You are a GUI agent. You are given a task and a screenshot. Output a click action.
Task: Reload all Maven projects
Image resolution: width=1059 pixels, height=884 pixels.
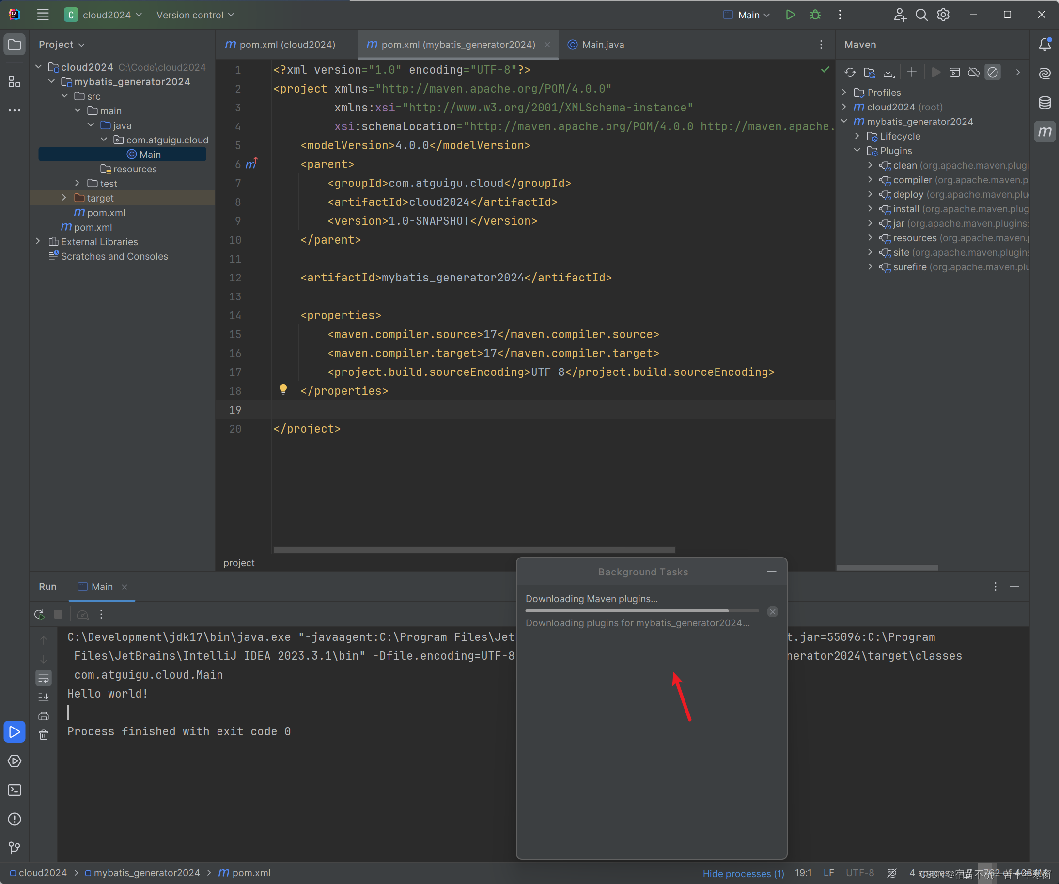click(x=850, y=72)
